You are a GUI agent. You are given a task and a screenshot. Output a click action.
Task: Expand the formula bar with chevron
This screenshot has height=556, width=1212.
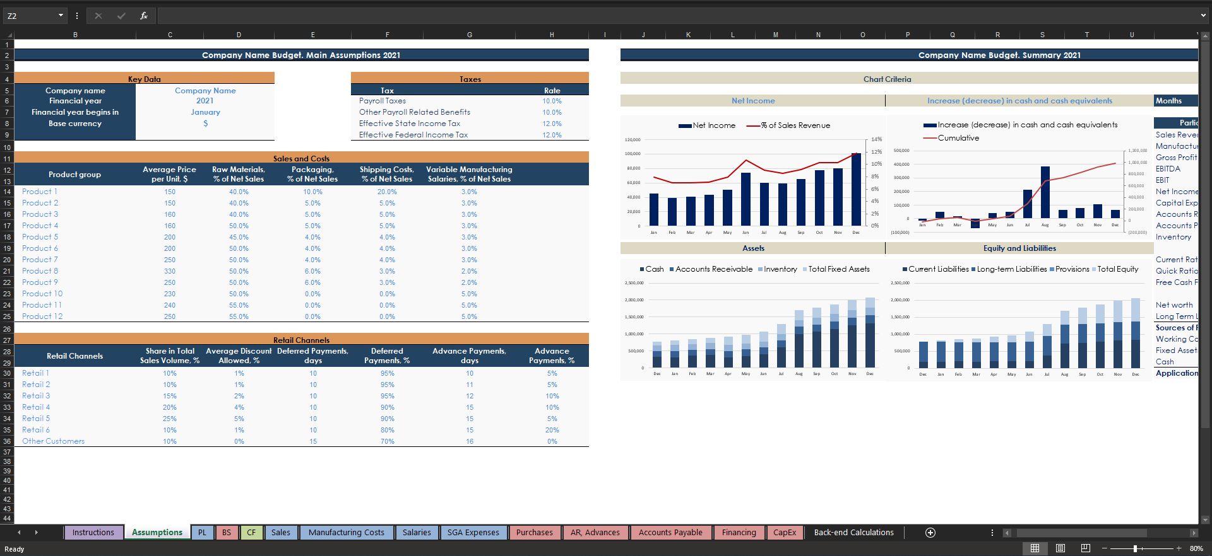[1203, 16]
